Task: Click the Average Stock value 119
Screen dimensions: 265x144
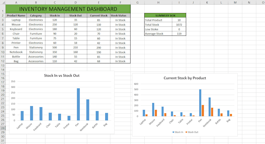Action: pos(179,33)
